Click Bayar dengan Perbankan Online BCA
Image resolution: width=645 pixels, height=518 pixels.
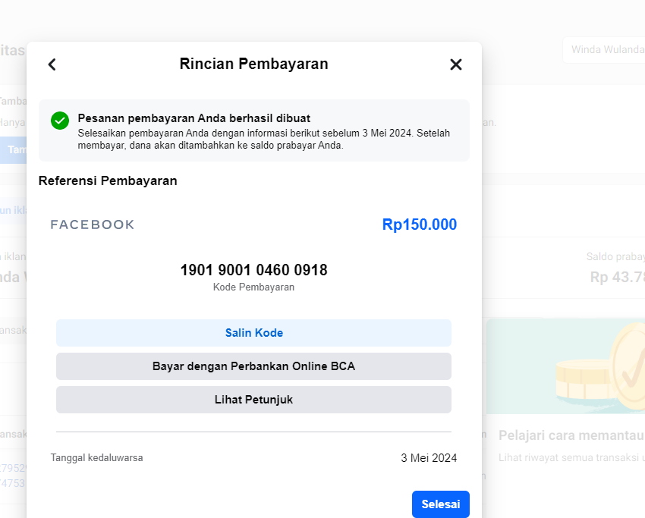[253, 366]
